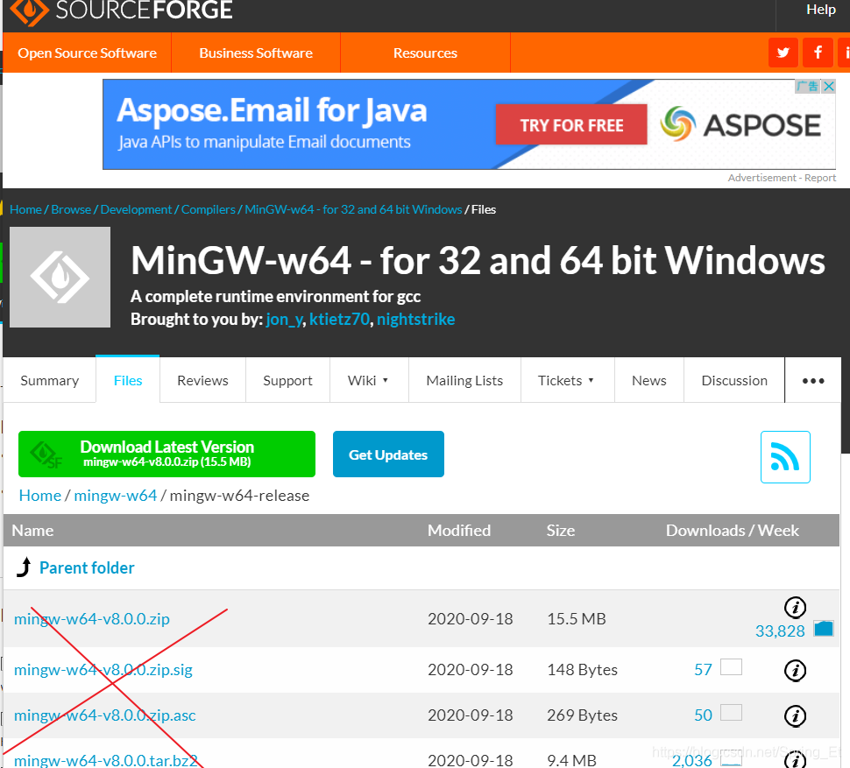Screen dimensions: 850x768
Task: Open the Discussion tab
Action: pyautogui.click(x=734, y=381)
